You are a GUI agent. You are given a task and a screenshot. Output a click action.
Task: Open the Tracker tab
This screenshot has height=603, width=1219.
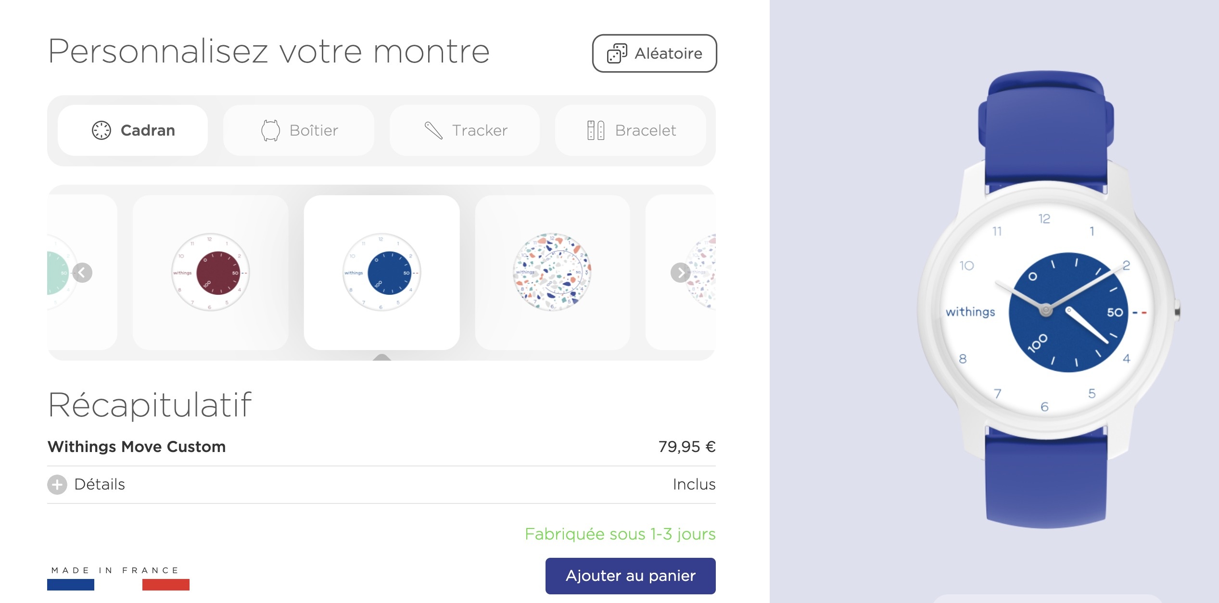(465, 130)
